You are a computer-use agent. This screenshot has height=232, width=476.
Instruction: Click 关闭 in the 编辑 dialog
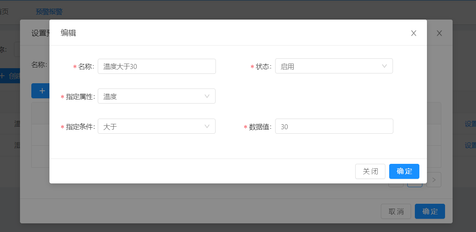(370, 171)
